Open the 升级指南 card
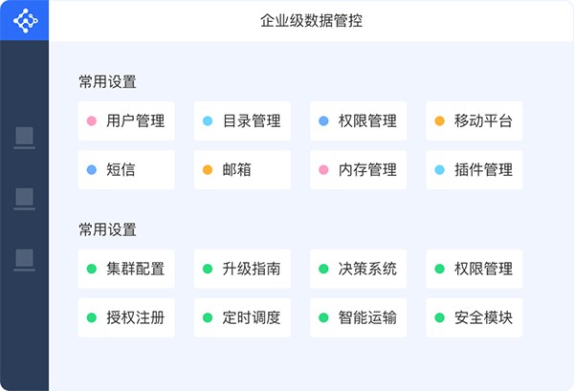Image resolution: width=574 pixels, height=391 pixels. point(242,269)
